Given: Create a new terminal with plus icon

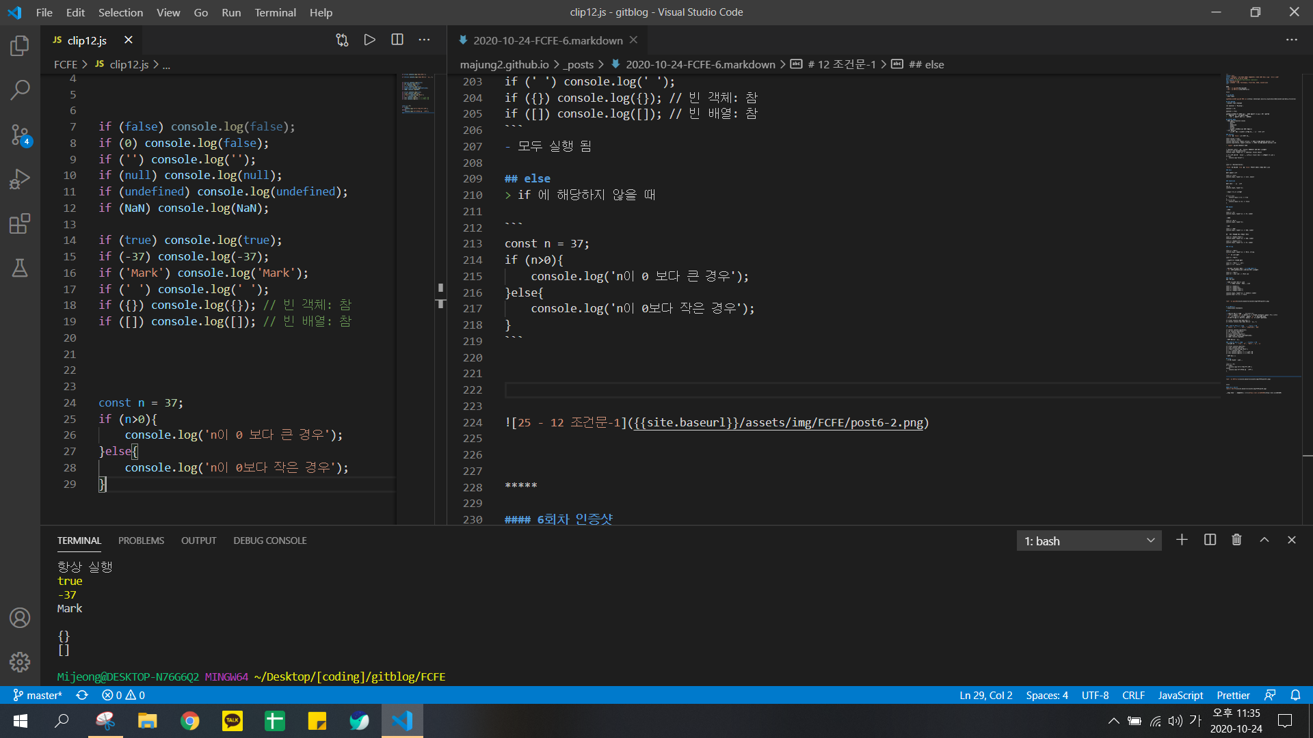Looking at the screenshot, I should click(x=1182, y=540).
